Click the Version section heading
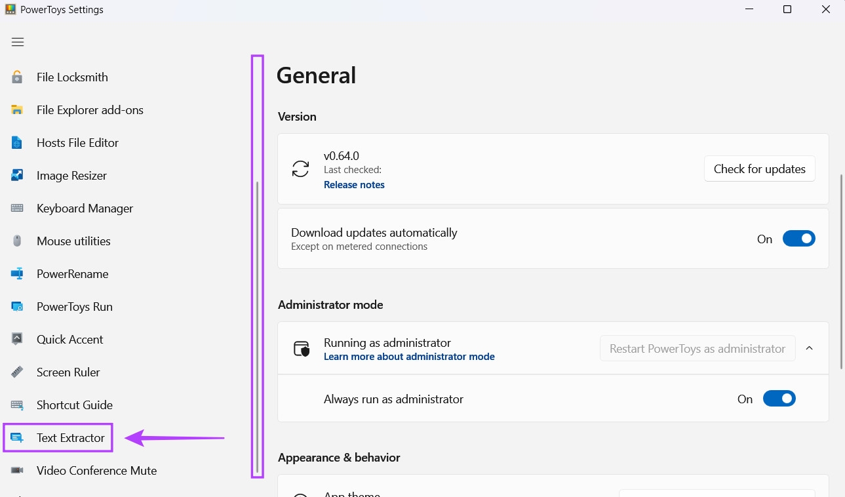Screen dimensions: 845x497 coord(297,117)
